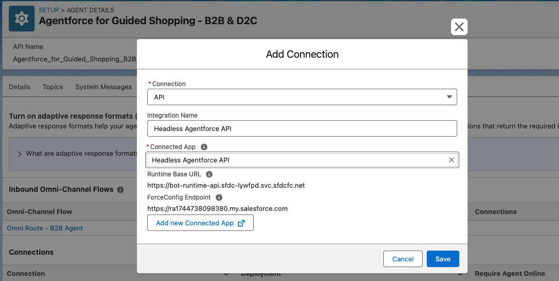Show info for Inbound Omni-Channel Flows
This screenshot has width=559, height=281.
point(120,190)
